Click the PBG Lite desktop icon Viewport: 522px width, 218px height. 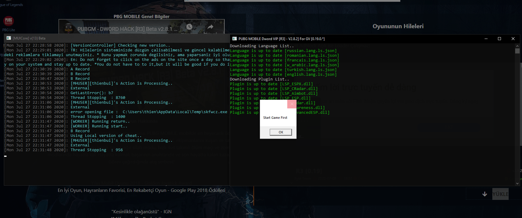click(9, 24)
